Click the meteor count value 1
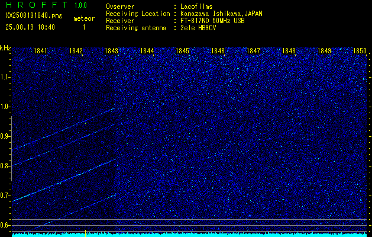This screenshot has height=237, width=372. 84,27
